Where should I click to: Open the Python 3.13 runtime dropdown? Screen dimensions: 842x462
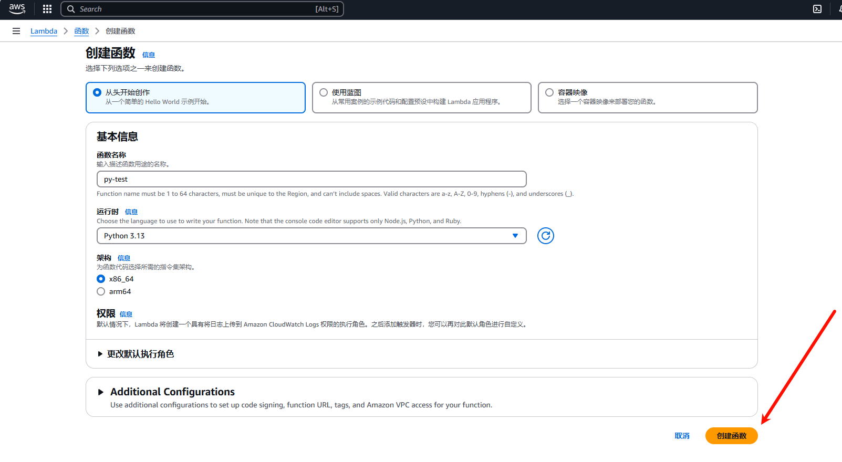311,236
